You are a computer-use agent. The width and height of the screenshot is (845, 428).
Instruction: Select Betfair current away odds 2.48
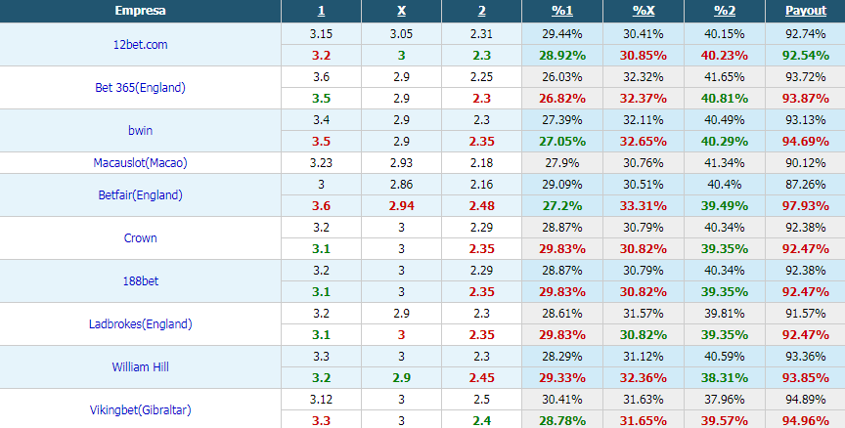tap(482, 206)
